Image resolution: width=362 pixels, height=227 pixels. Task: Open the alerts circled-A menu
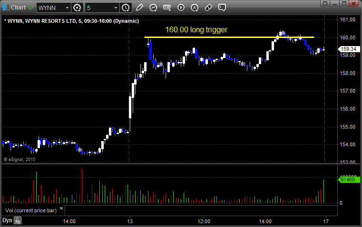195,8
